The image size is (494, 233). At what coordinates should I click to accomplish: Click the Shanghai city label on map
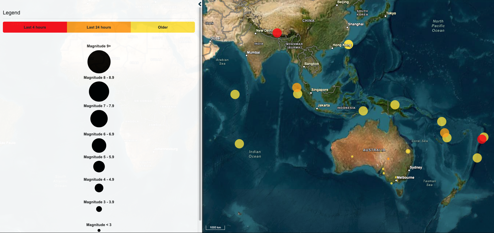[356, 24]
